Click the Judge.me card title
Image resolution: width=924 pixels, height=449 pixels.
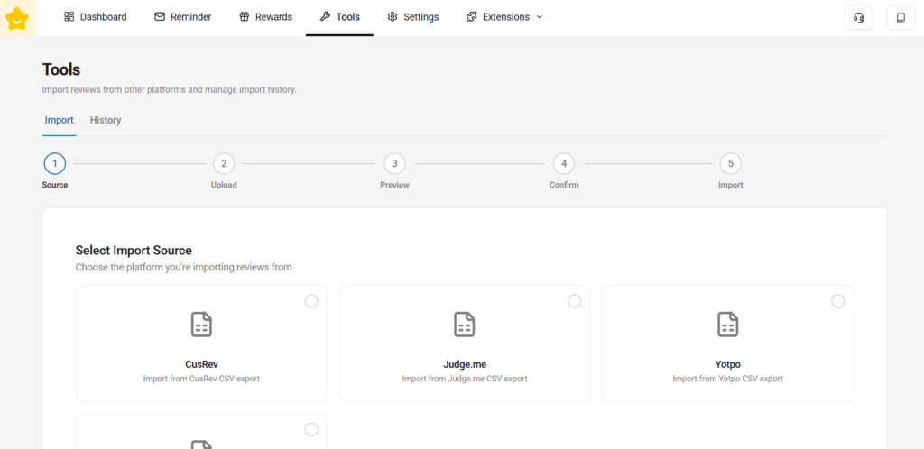[x=465, y=364]
